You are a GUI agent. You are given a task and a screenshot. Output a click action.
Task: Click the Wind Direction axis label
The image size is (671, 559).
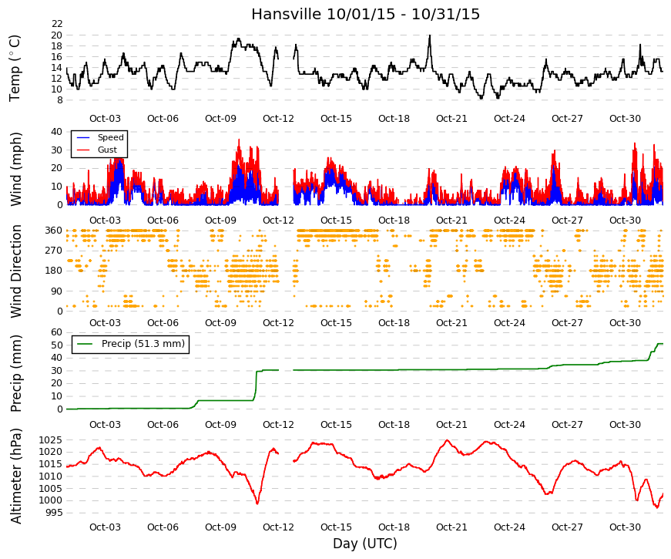[x=16, y=271]
